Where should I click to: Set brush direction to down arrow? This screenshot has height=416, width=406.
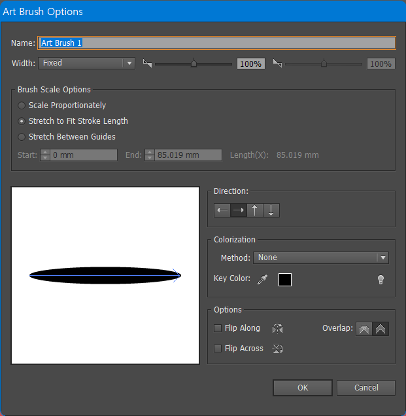point(271,210)
